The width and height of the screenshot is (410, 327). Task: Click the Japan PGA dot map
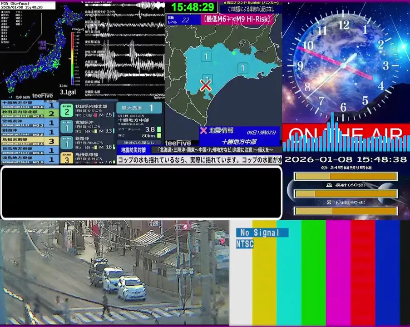[x=42, y=50]
